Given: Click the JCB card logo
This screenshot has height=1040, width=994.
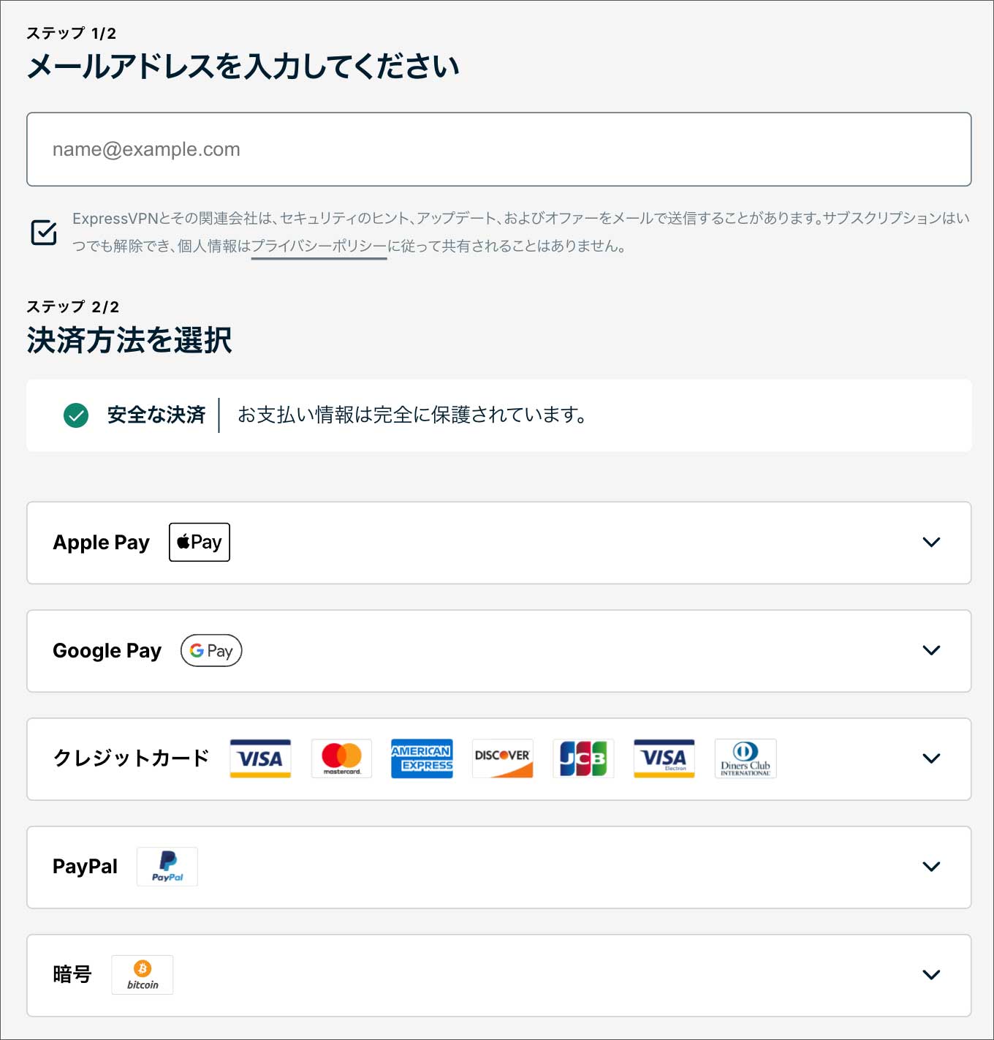Looking at the screenshot, I should [x=583, y=758].
